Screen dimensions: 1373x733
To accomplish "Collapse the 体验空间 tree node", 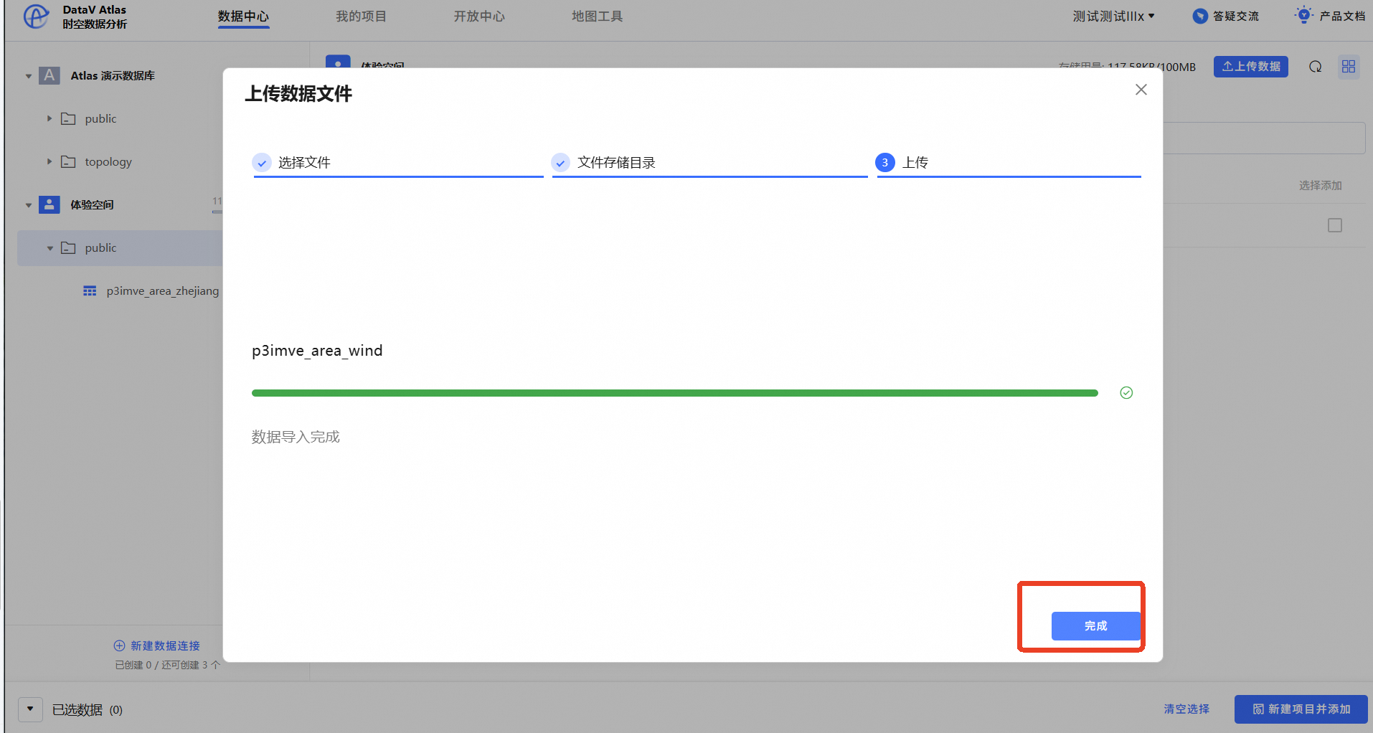I will [x=29, y=205].
